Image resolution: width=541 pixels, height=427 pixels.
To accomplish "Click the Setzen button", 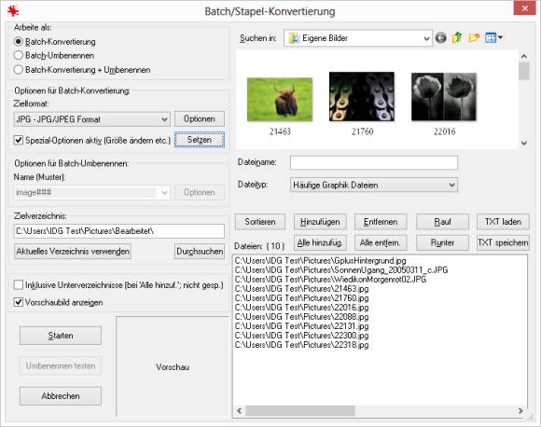I will coord(200,140).
